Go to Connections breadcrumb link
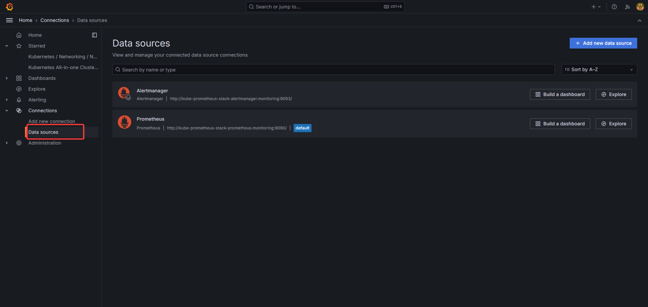648x307 pixels. coord(55,20)
